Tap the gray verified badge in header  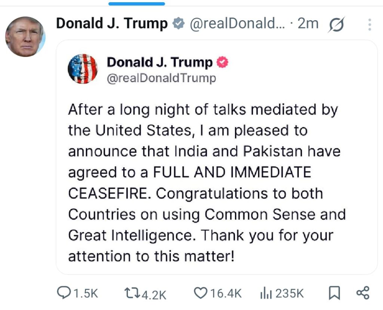click(178, 24)
